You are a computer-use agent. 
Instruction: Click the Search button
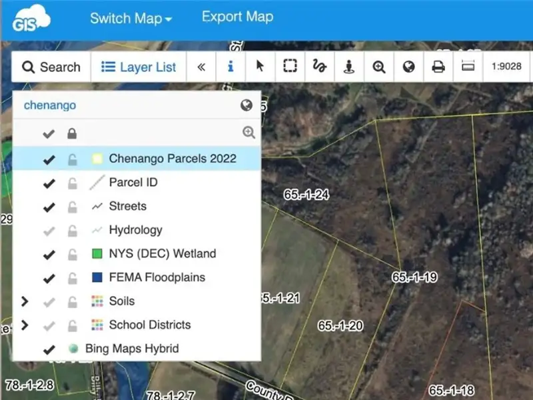click(x=51, y=67)
